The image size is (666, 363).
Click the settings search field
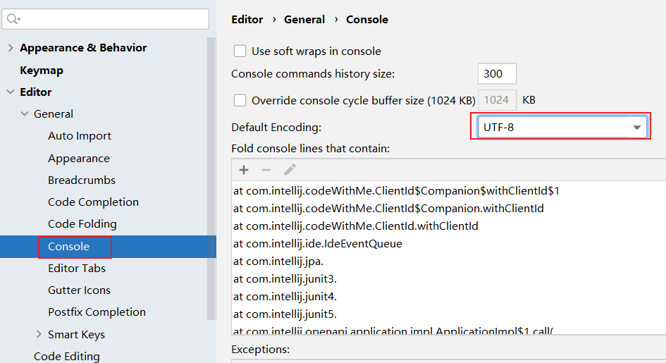pyautogui.click(x=105, y=19)
